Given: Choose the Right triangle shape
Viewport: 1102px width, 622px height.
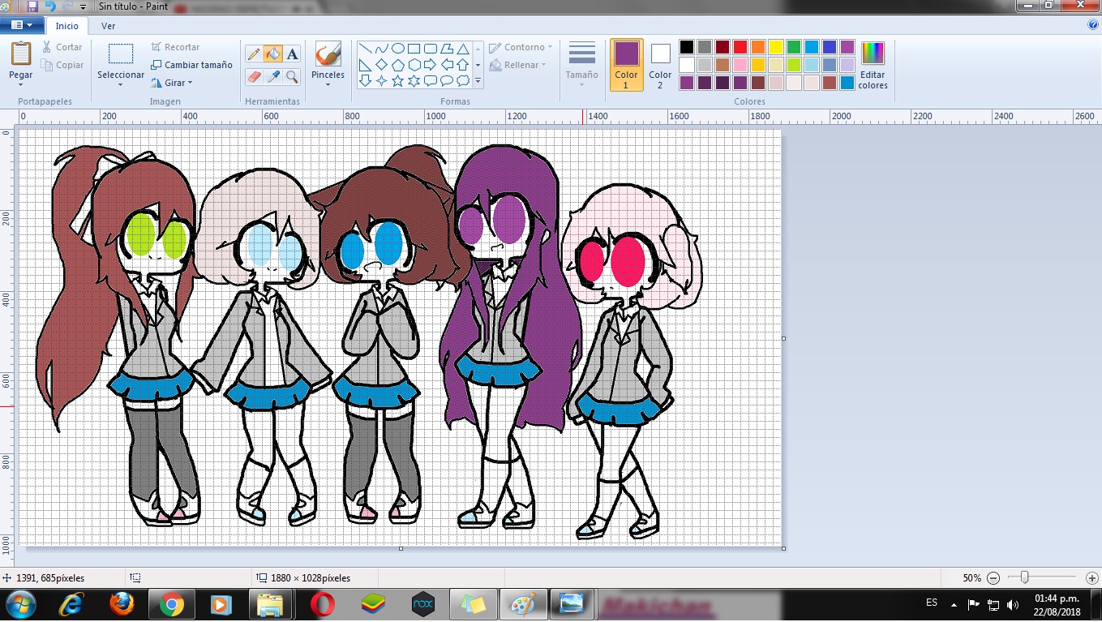Looking at the screenshot, I should [366, 65].
